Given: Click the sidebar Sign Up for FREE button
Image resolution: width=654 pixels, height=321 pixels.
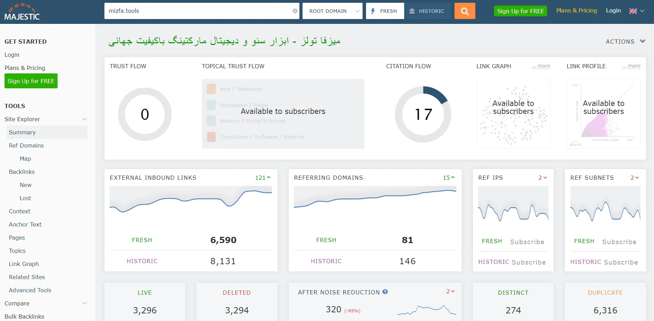Looking at the screenshot, I should 31,81.
